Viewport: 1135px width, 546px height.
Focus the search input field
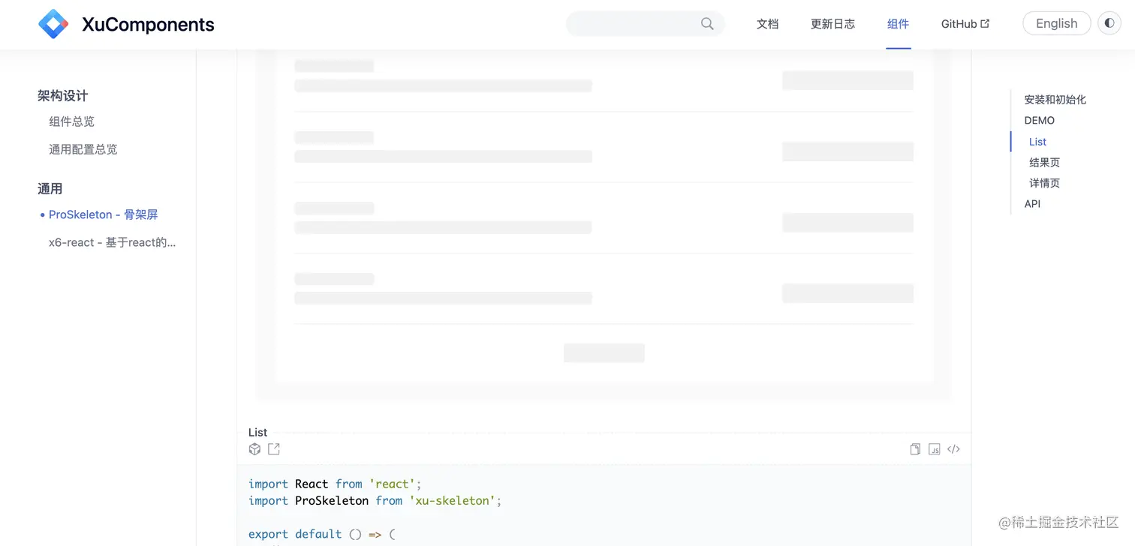coord(646,24)
